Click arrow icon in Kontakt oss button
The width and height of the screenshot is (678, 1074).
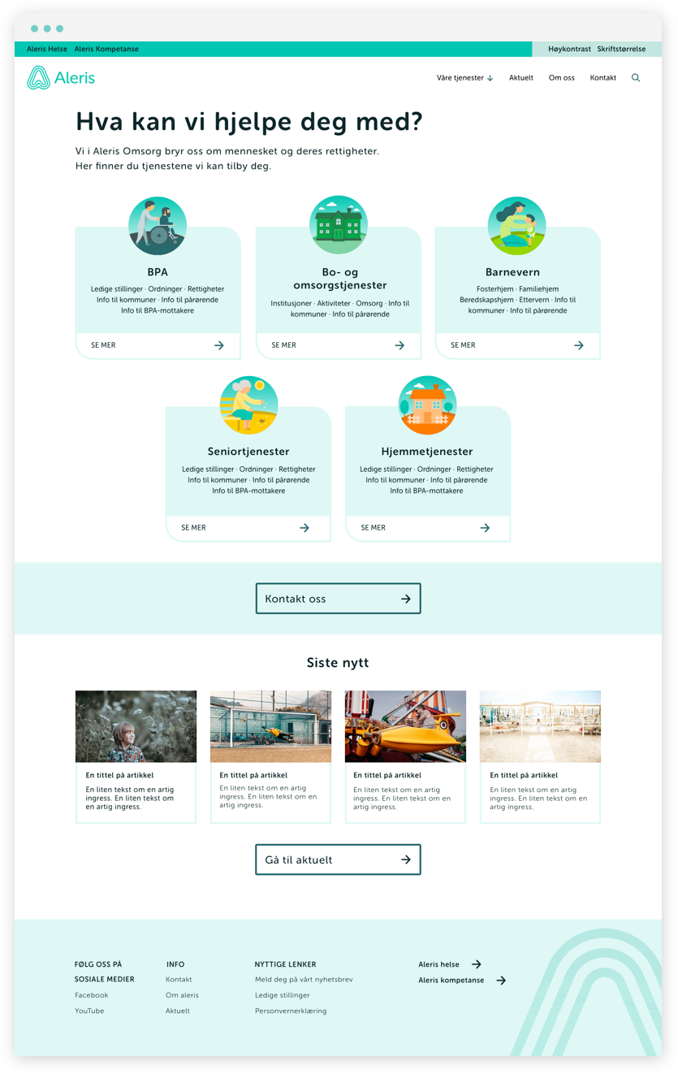[406, 599]
